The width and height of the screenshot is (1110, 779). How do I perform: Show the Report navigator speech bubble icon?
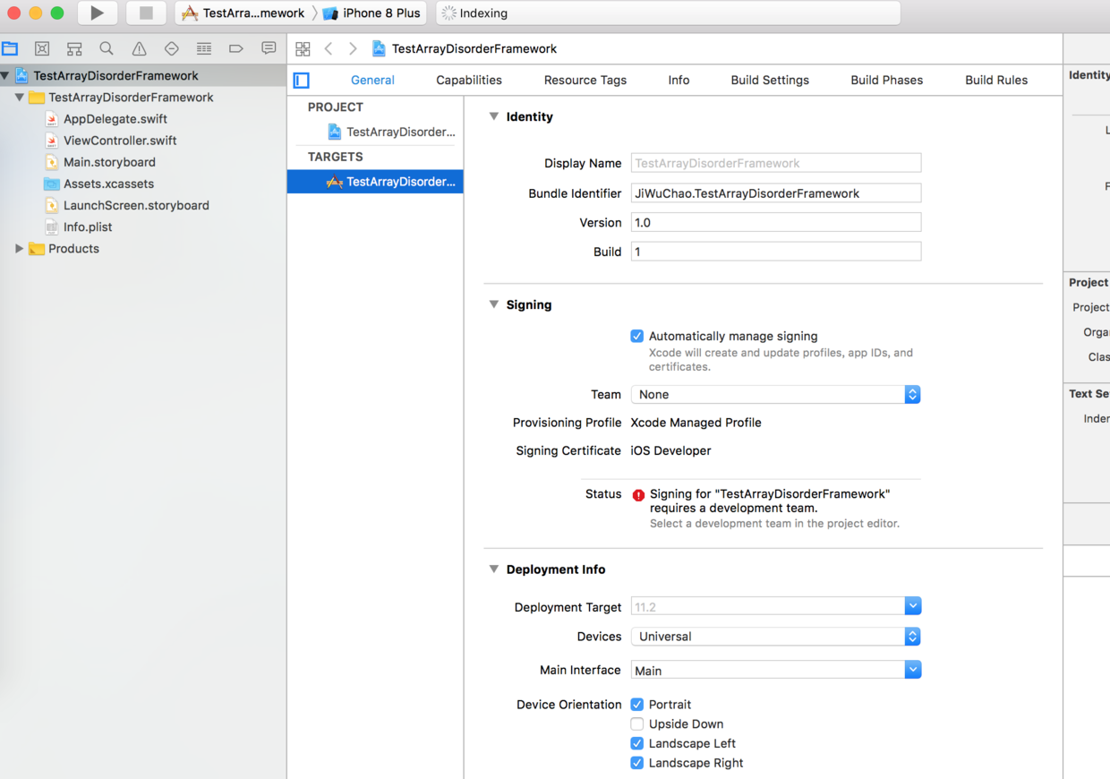(269, 48)
